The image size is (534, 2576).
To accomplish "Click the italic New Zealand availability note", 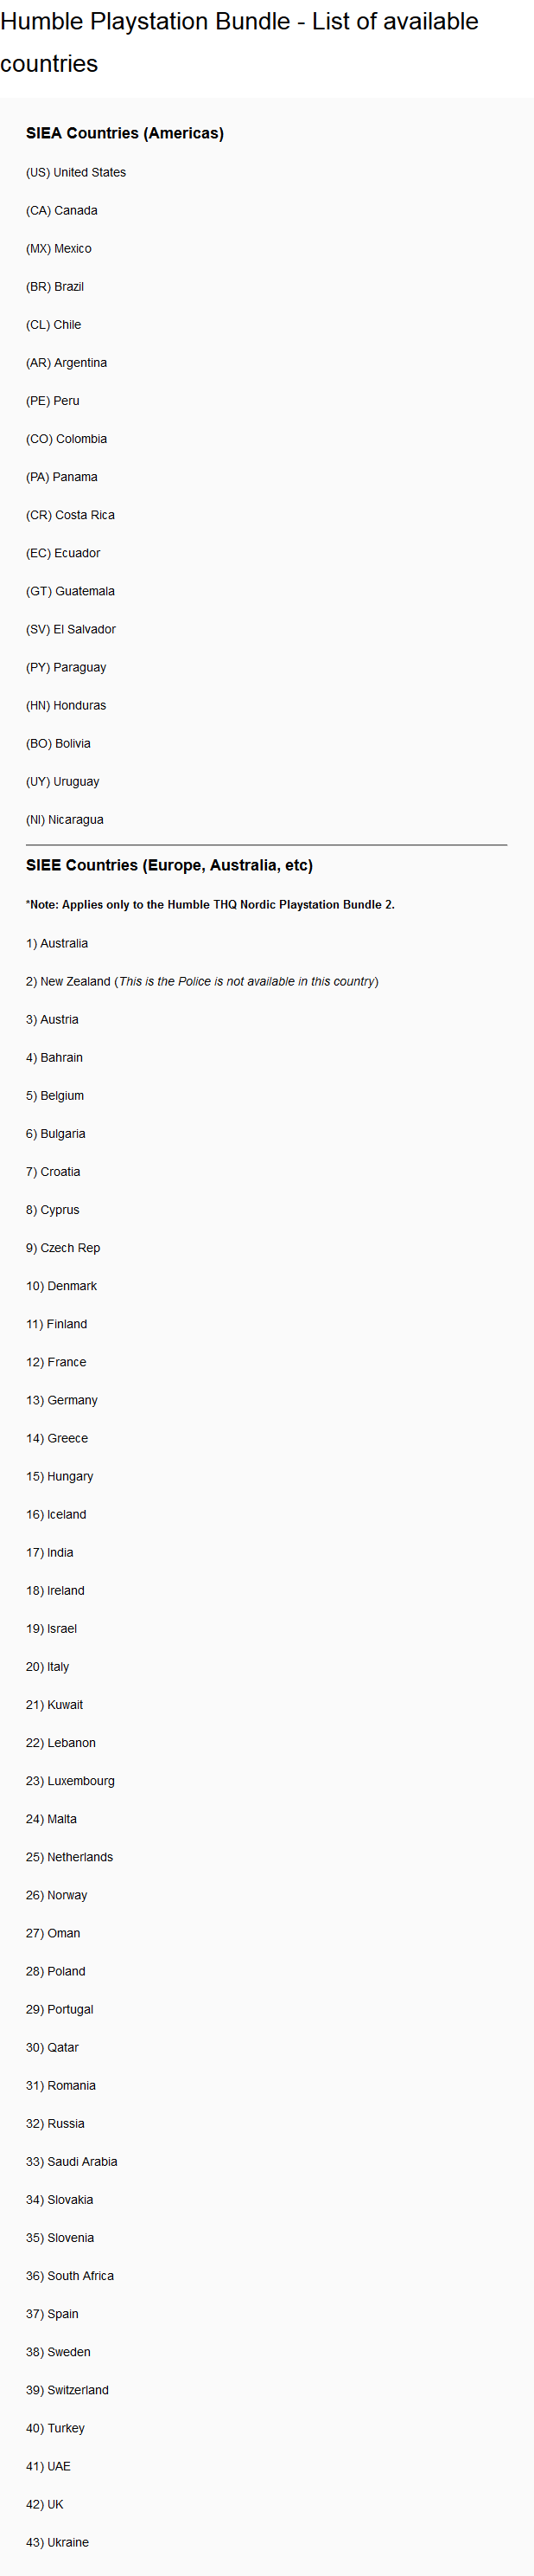I will (x=246, y=981).
